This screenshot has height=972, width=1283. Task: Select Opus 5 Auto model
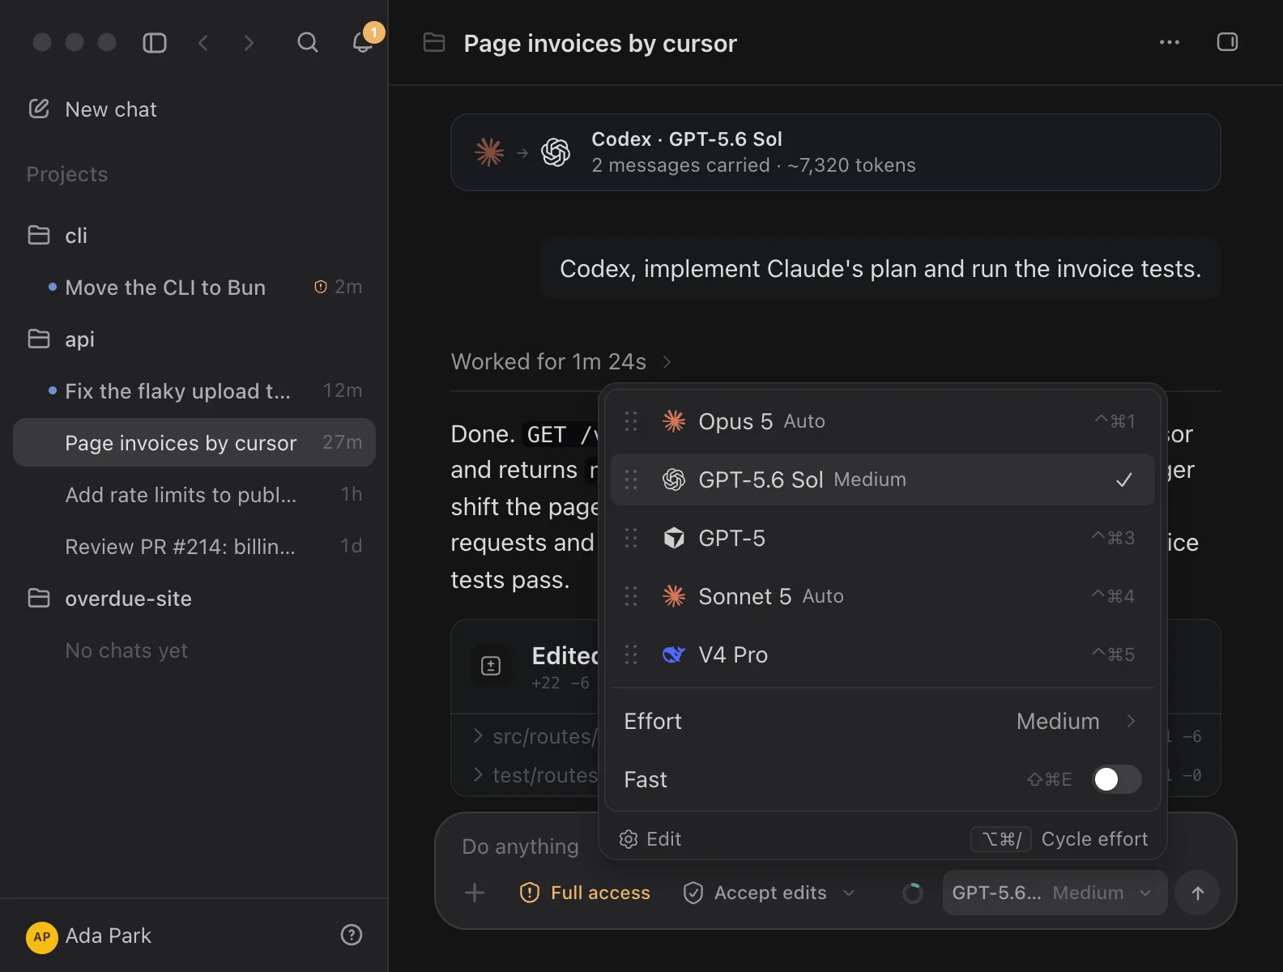pos(882,421)
